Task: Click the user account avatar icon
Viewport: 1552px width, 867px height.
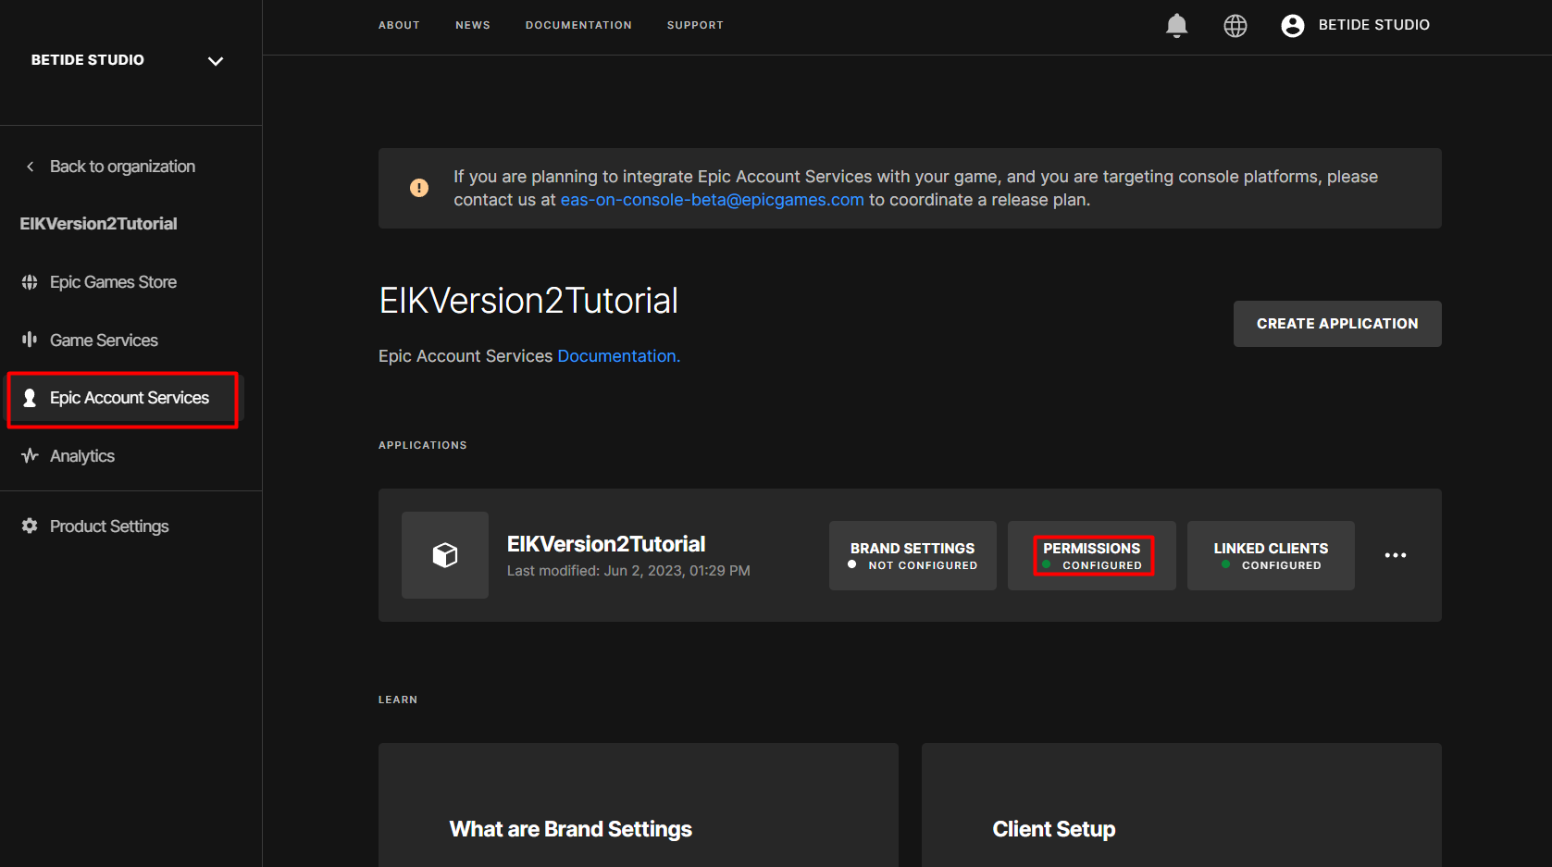Action: point(1293,26)
